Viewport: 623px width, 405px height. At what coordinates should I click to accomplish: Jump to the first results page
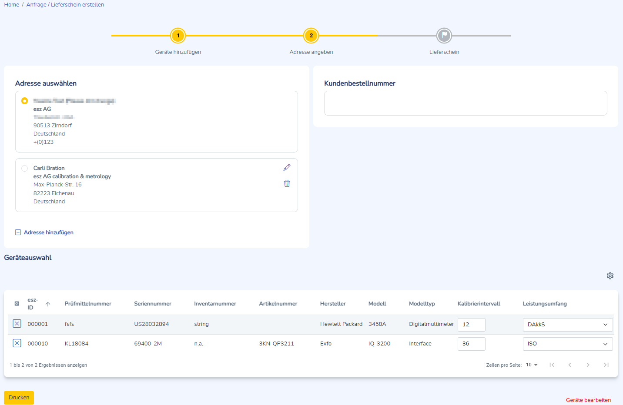(552, 365)
